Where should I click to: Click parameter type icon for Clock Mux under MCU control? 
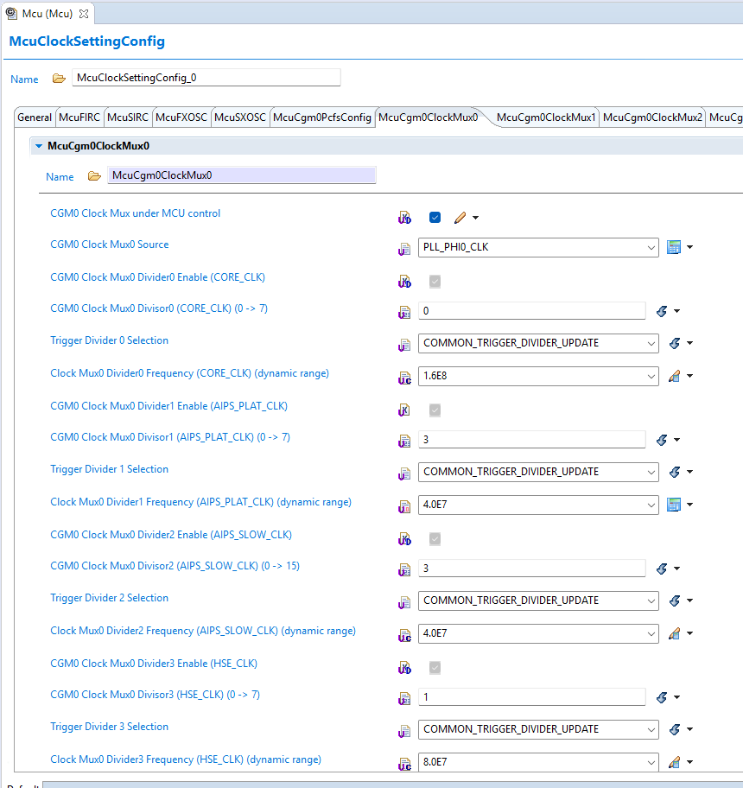404,218
